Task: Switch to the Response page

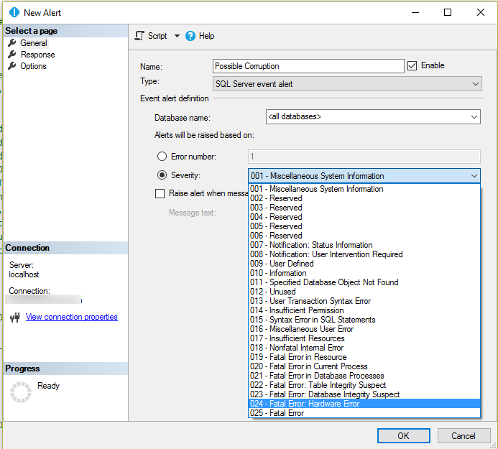Action: click(x=38, y=55)
